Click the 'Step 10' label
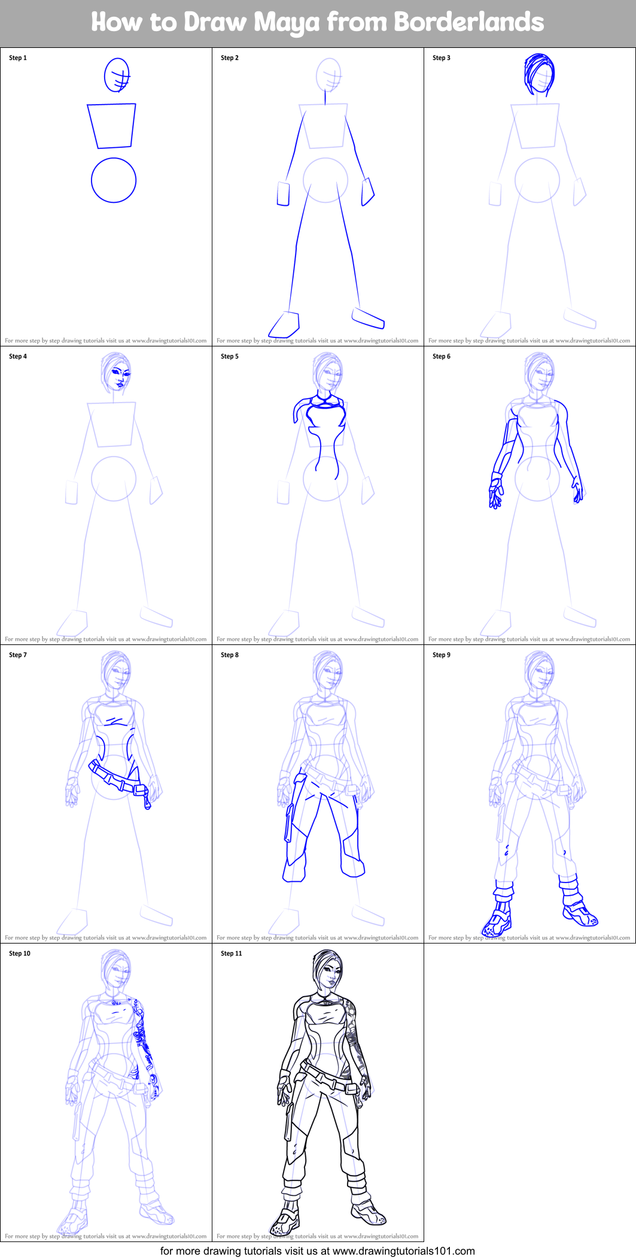The height and width of the screenshot is (1260, 636). click(20, 954)
